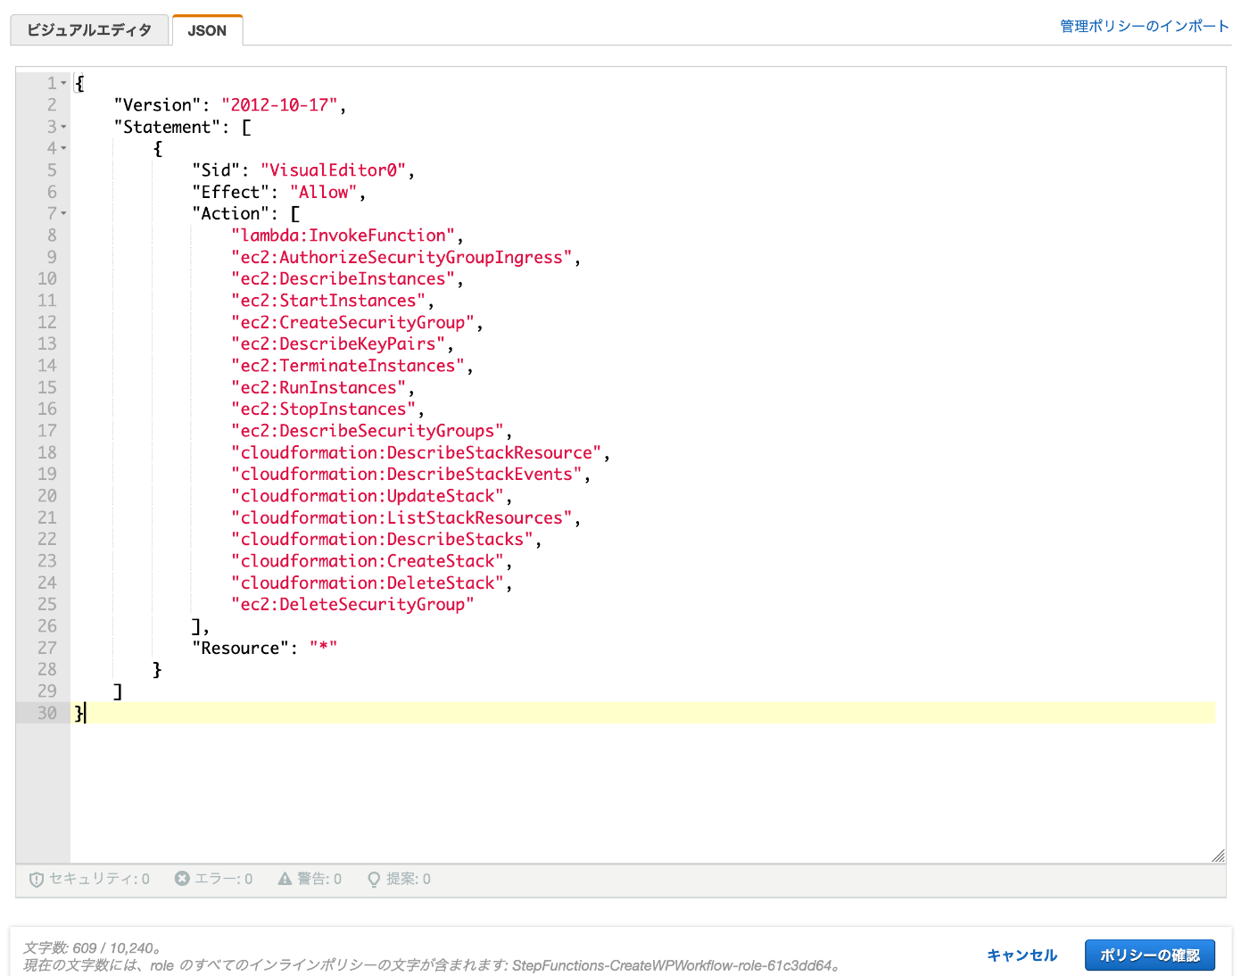The height and width of the screenshot is (976, 1249).
Task: Click the キャンセル button
Action: pyautogui.click(x=1022, y=954)
